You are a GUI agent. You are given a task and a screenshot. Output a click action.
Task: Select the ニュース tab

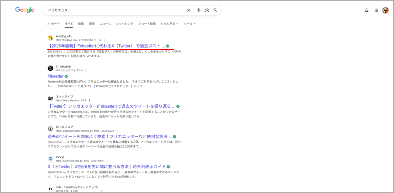tap(105, 24)
